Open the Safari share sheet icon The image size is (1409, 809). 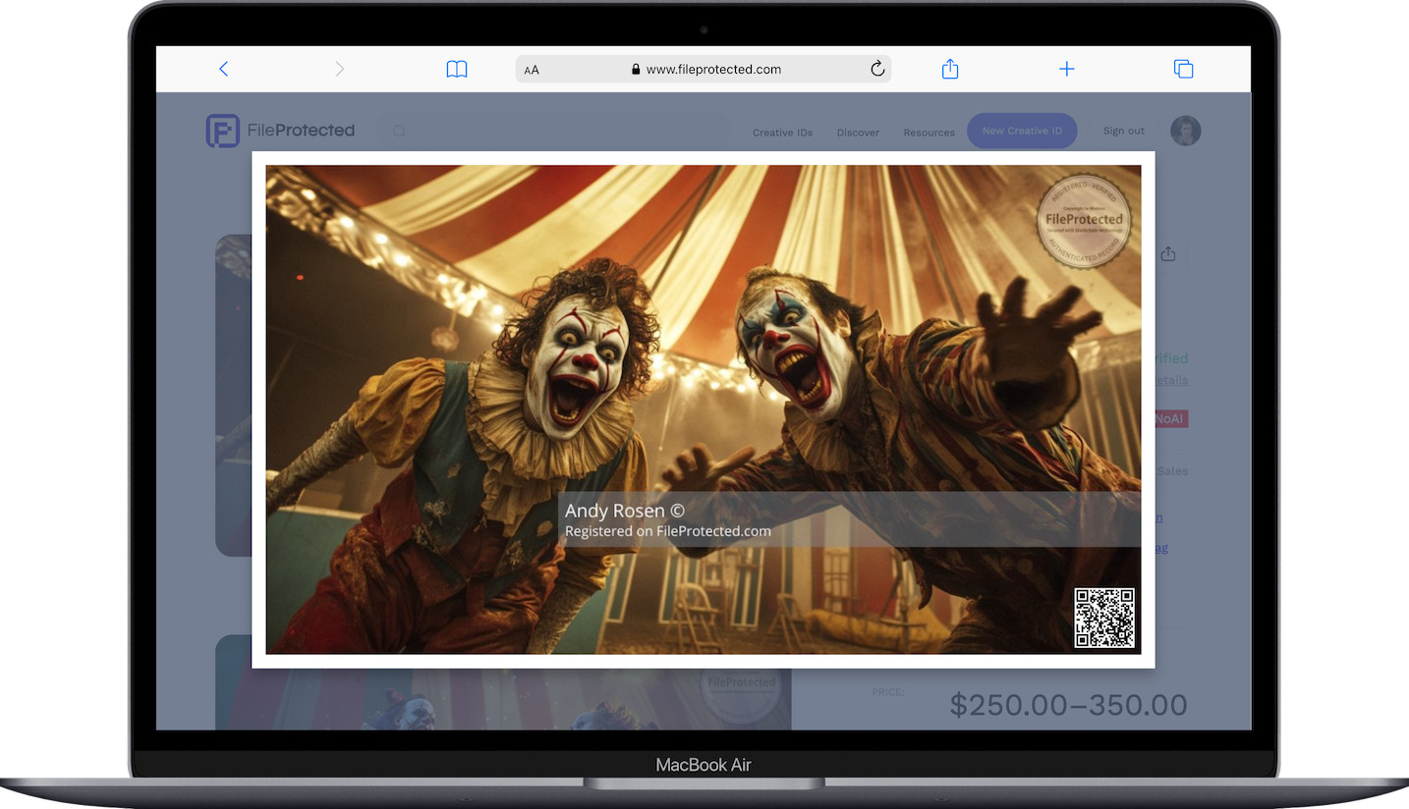[950, 69]
